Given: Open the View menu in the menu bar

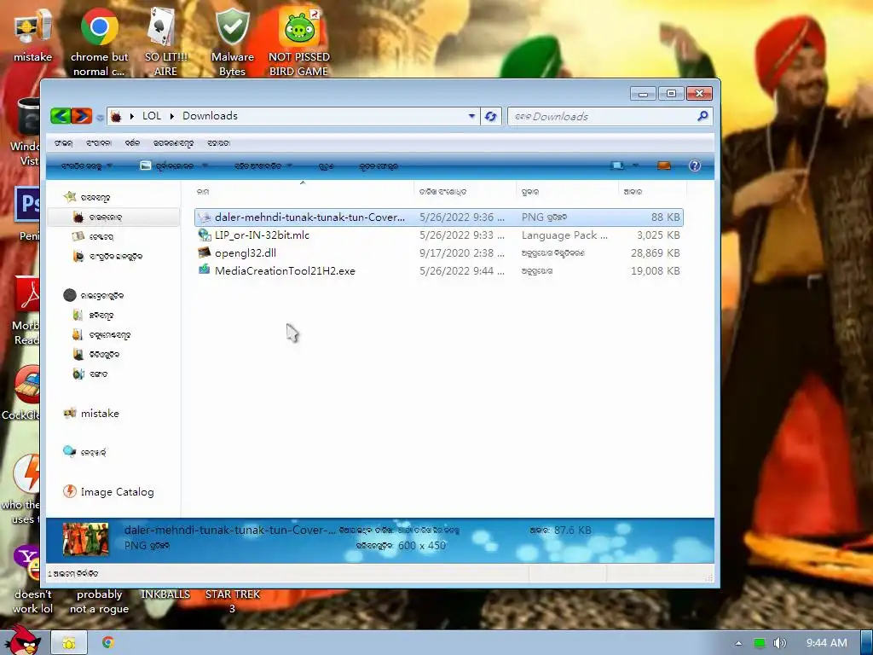Looking at the screenshot, I should [x=132, y=143].
